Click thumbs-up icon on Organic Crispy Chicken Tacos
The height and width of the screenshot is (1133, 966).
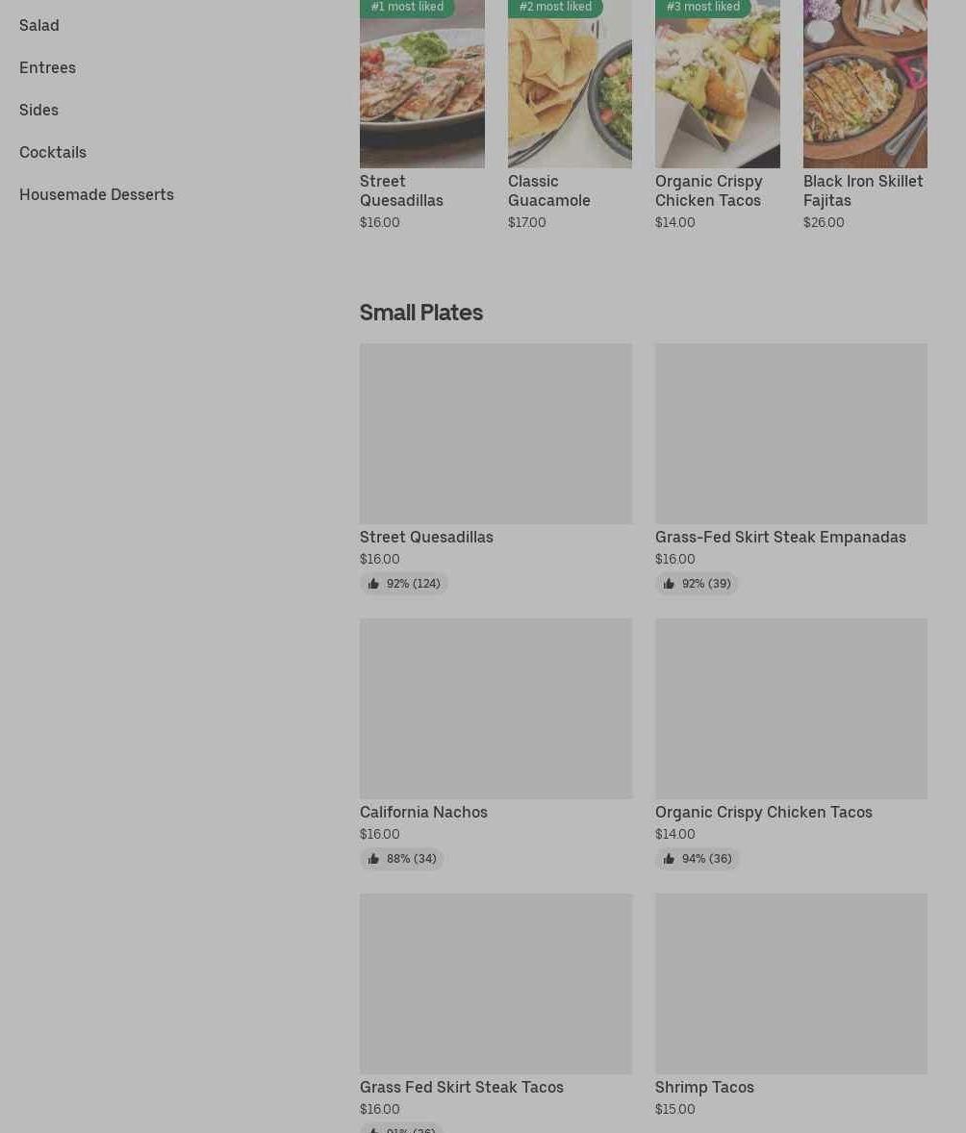click(x=669, y=859)
